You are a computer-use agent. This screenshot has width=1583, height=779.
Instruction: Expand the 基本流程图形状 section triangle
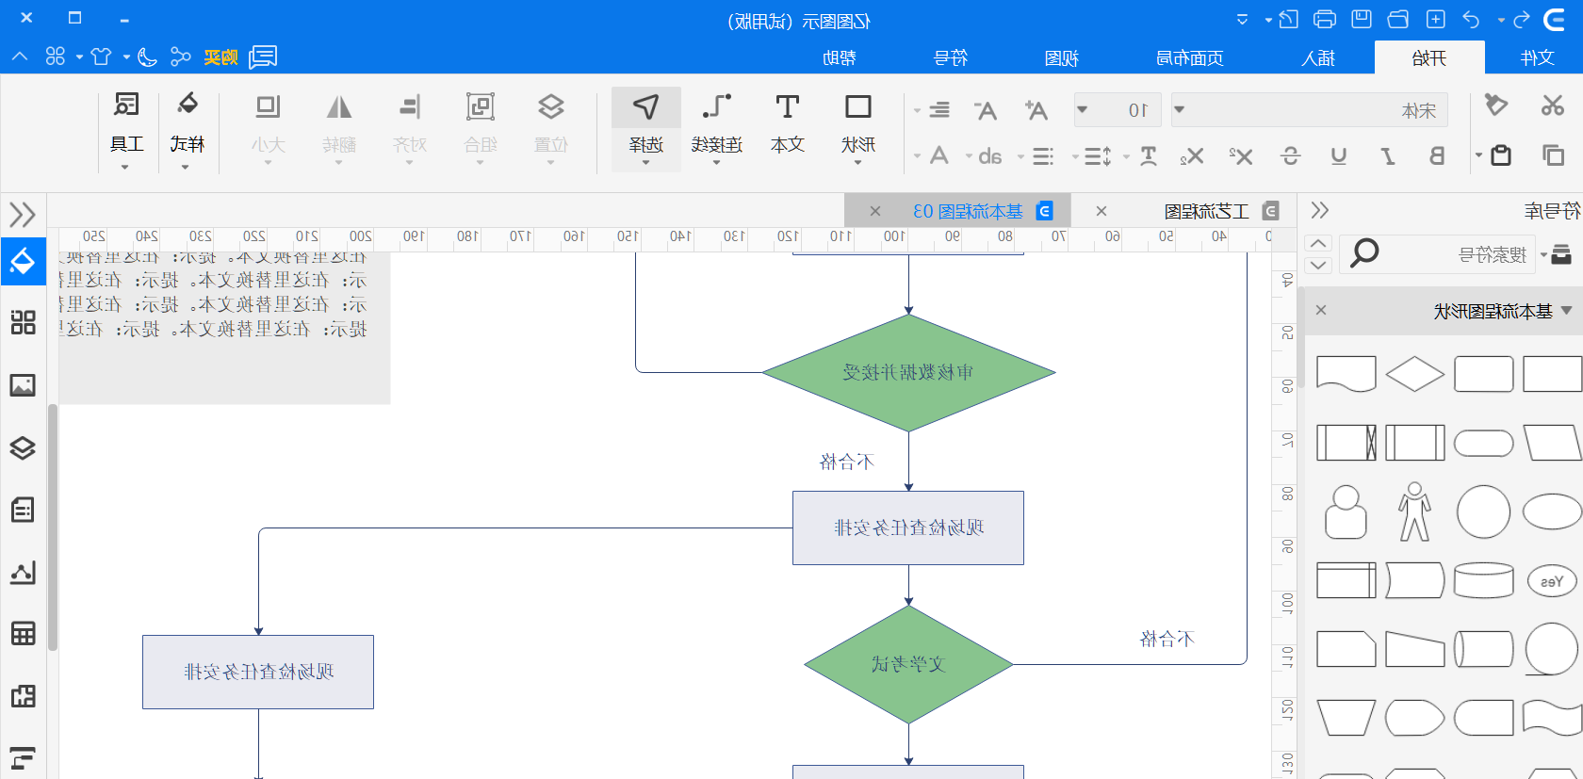1566,310
